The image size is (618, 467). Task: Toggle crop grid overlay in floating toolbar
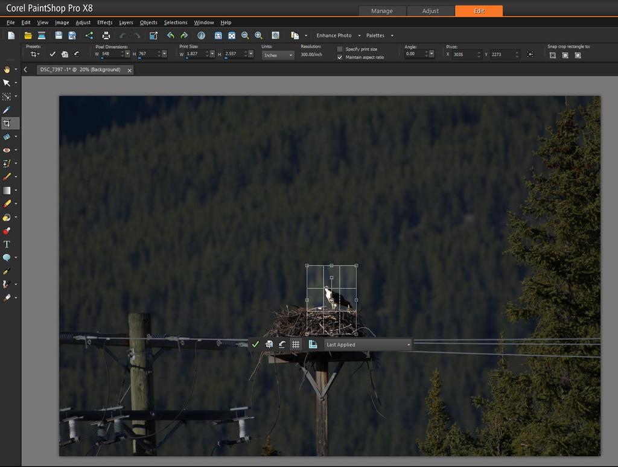coord(296,345)
